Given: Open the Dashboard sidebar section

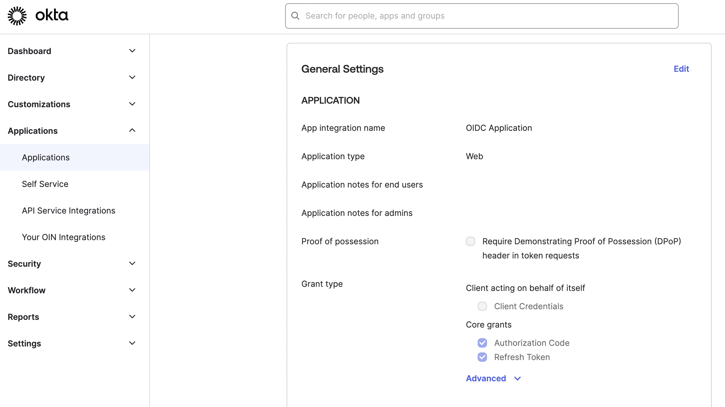Looking at the screenshot, I should tap(30, 51).
